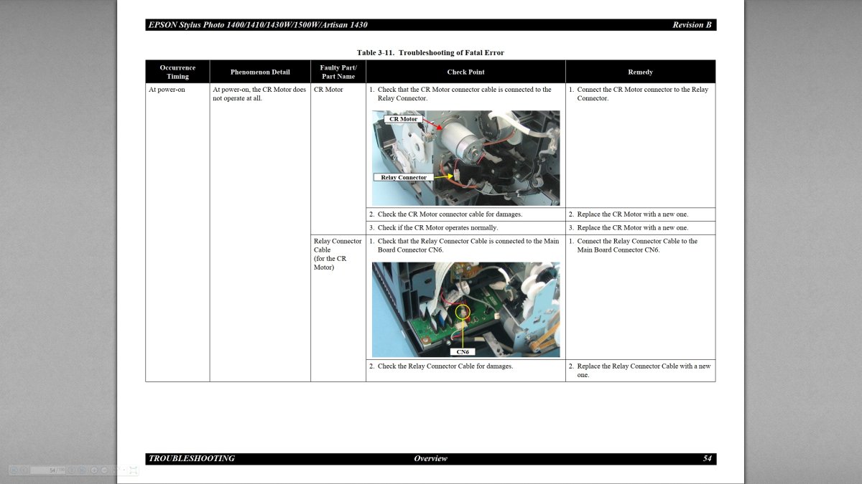This screenshot has width=862, height=484.
Task: Exit full screen with the corner-arrows icon
Action: [x=133, y=470]
